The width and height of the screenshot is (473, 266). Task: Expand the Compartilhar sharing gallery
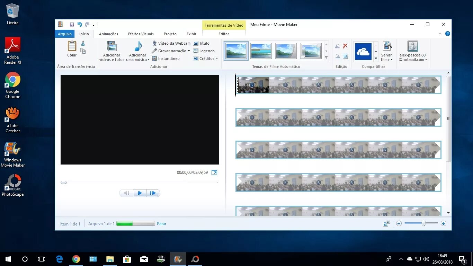point(376,58)
